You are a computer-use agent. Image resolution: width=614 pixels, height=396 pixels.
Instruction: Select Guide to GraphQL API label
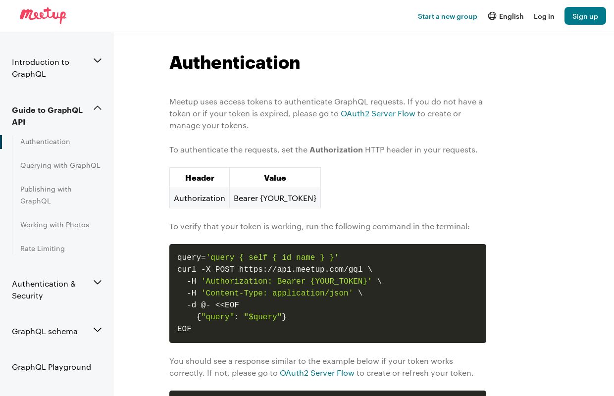tap(47, 116)
